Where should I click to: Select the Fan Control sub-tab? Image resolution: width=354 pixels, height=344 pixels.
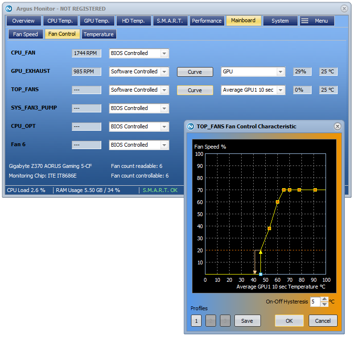pos(62,34)
